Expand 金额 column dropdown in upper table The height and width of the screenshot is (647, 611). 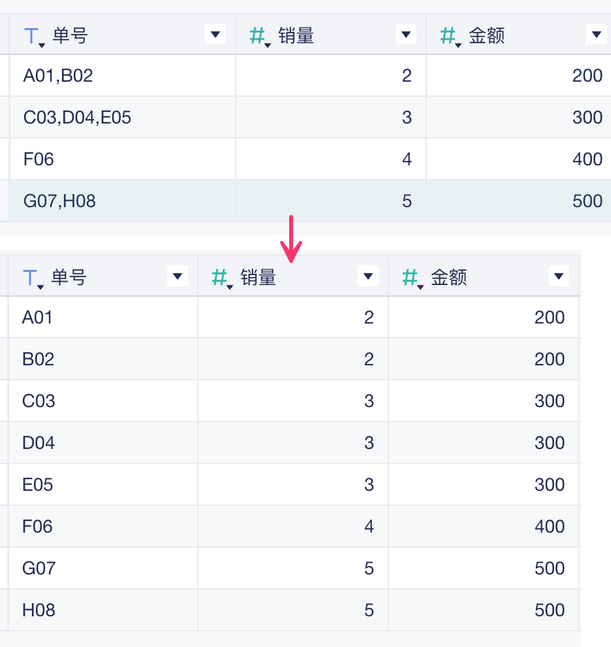pos(596,34)
